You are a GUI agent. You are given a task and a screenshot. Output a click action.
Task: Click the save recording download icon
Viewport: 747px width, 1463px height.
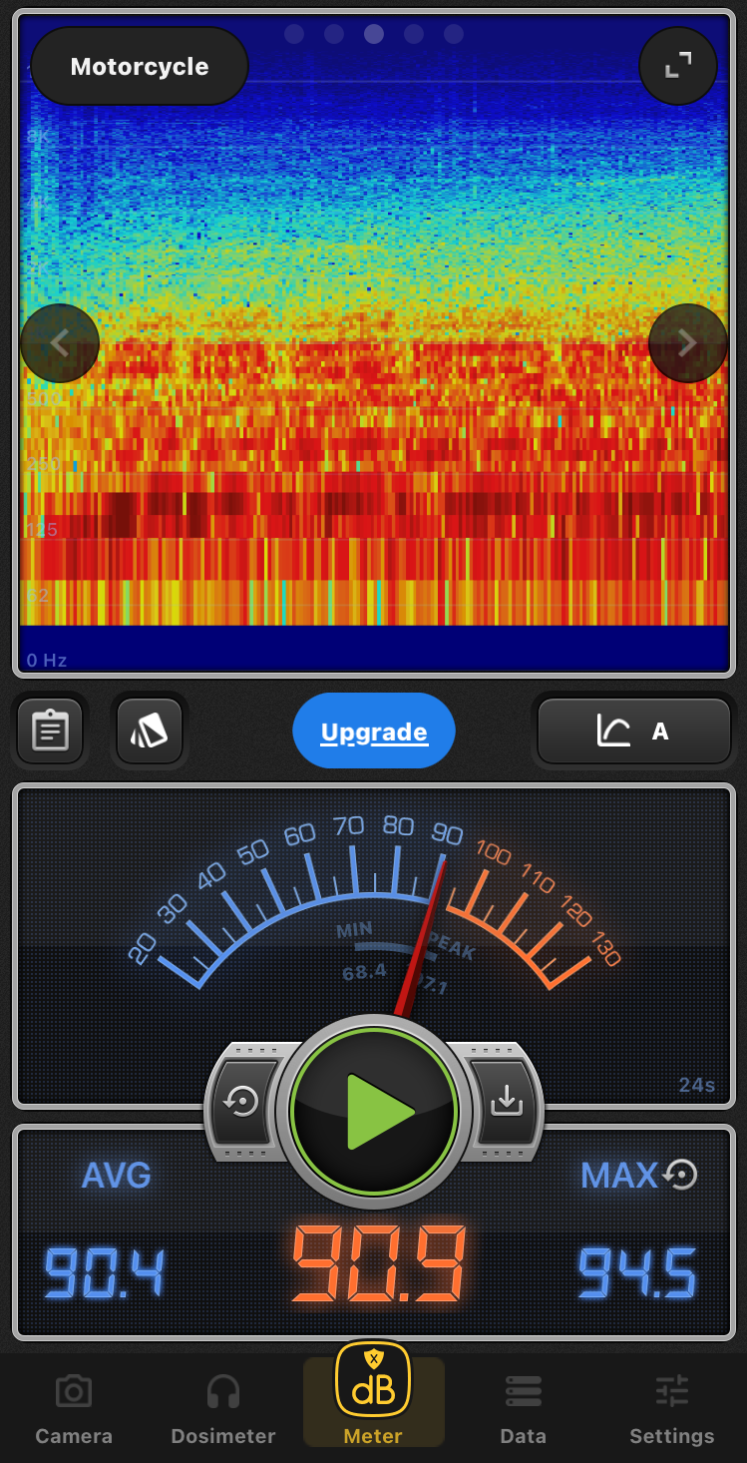pyautogui.click(x=506, y=1101)
